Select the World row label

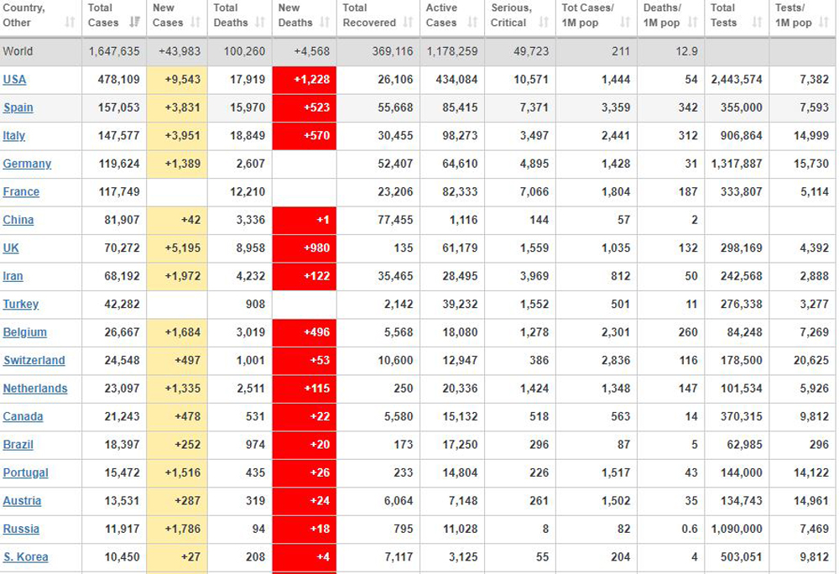(18, 51)
